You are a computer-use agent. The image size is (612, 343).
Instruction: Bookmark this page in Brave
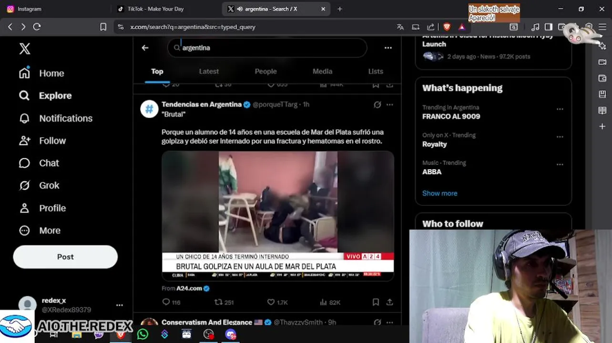103,27
